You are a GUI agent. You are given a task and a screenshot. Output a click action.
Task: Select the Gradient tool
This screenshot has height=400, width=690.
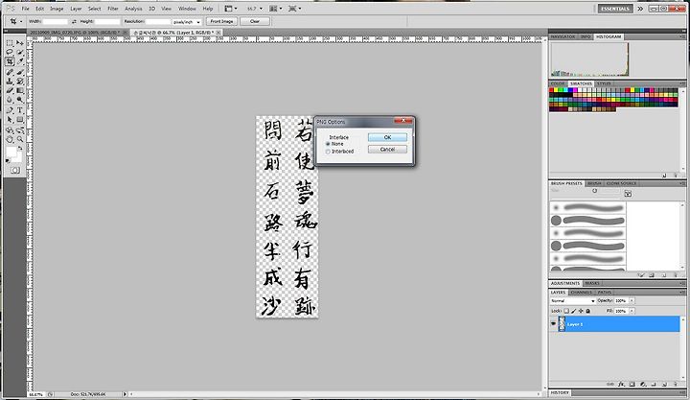click(20, 90)
